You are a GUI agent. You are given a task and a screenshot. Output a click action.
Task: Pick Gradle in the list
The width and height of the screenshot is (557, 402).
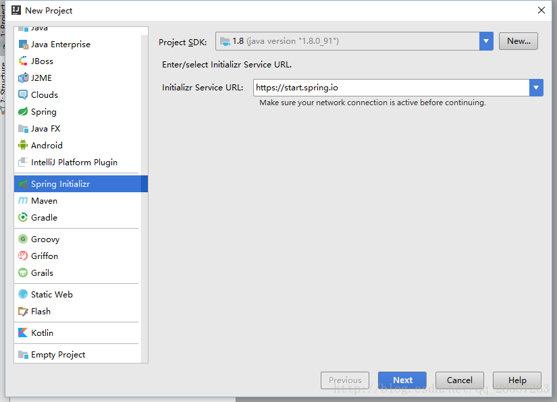click(78, 217)
